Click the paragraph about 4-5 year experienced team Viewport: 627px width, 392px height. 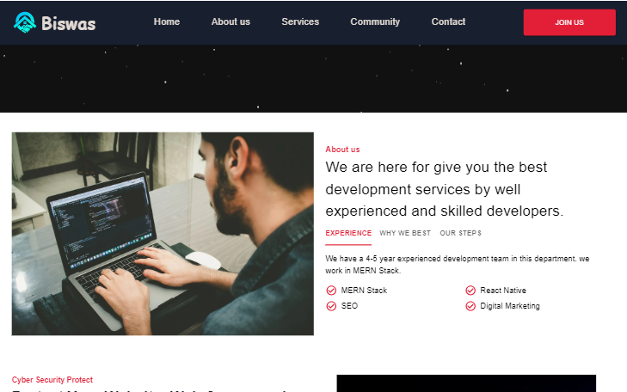tap(458, 265)
